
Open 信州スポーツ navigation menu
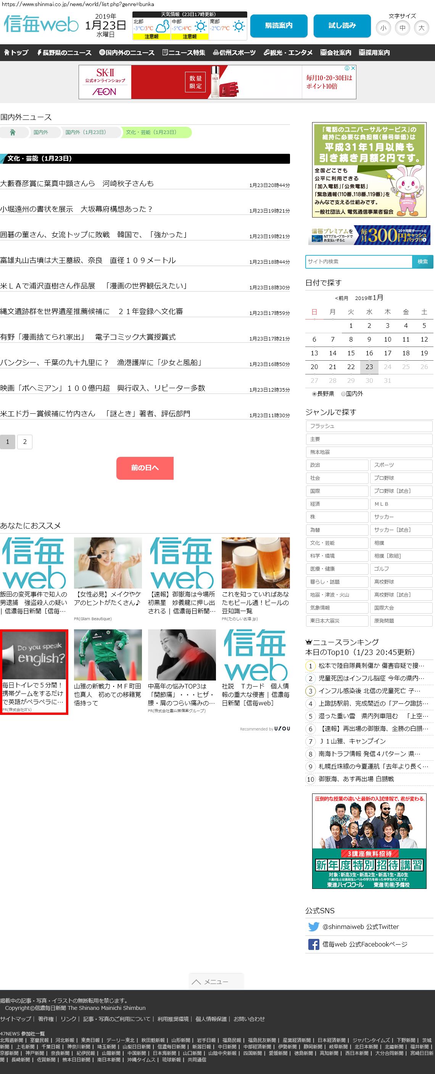[x=234, y=53]
